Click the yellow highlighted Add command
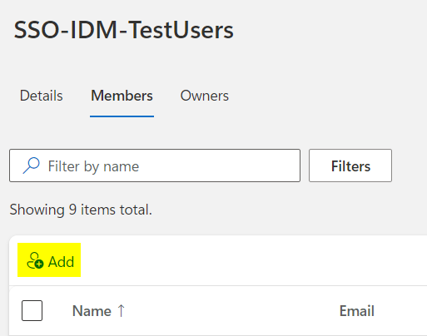Viewport: 427px width, 336px height. coord(49,260)
